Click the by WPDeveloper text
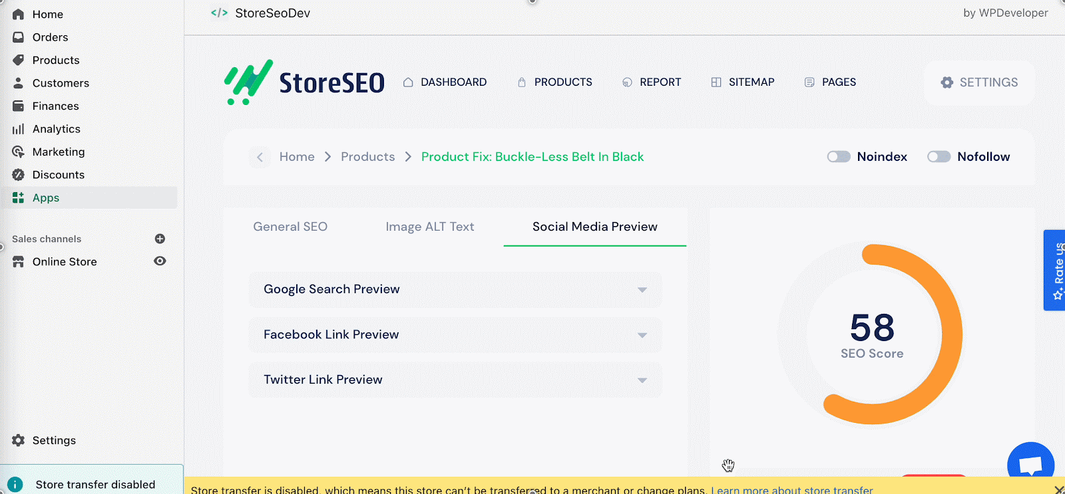Screen dimensions: 1065x494 tap(1005, 13)
